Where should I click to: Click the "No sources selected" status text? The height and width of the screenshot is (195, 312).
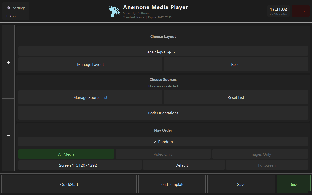pyautogui.click(x=163, y=86)
